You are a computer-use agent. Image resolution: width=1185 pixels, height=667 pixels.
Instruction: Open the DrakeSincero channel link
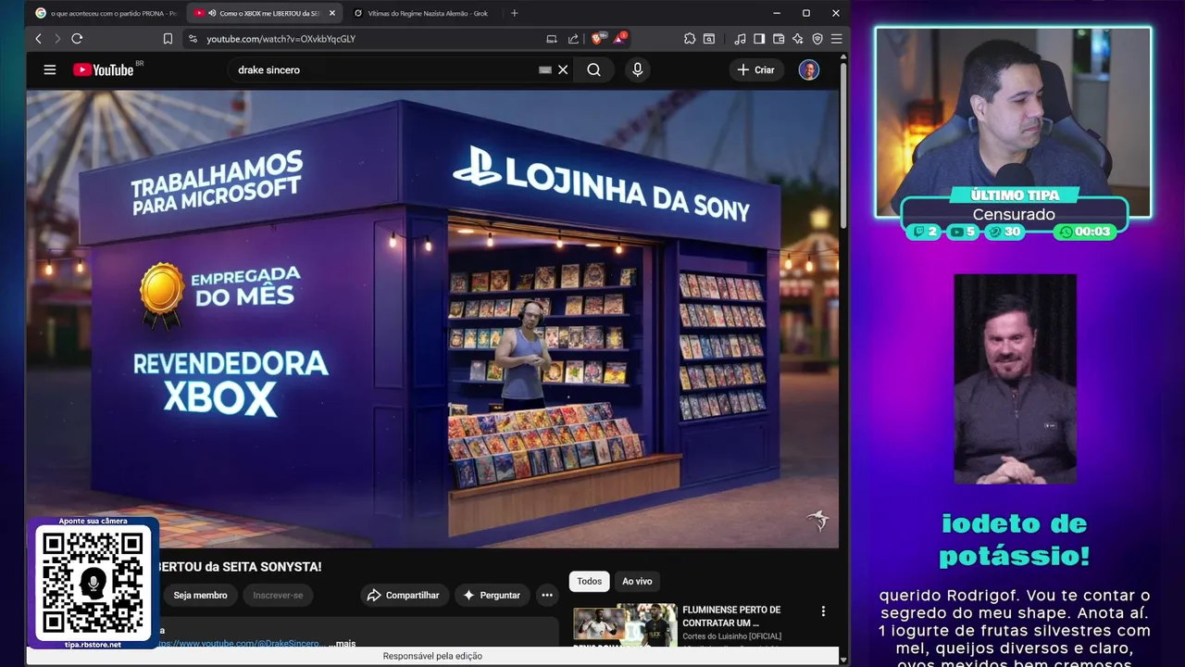[x=242, y=643]
